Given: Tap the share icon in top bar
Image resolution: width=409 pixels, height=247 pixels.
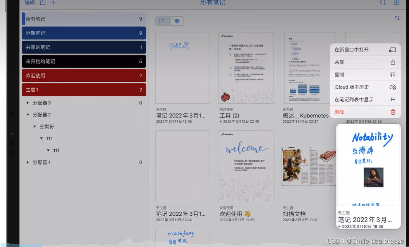Looking at the screenshot, I should pos(43,3).
